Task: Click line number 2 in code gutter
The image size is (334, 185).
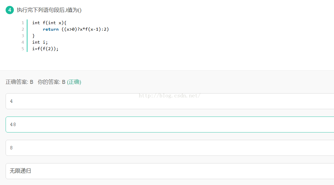Action: point(23,29)
